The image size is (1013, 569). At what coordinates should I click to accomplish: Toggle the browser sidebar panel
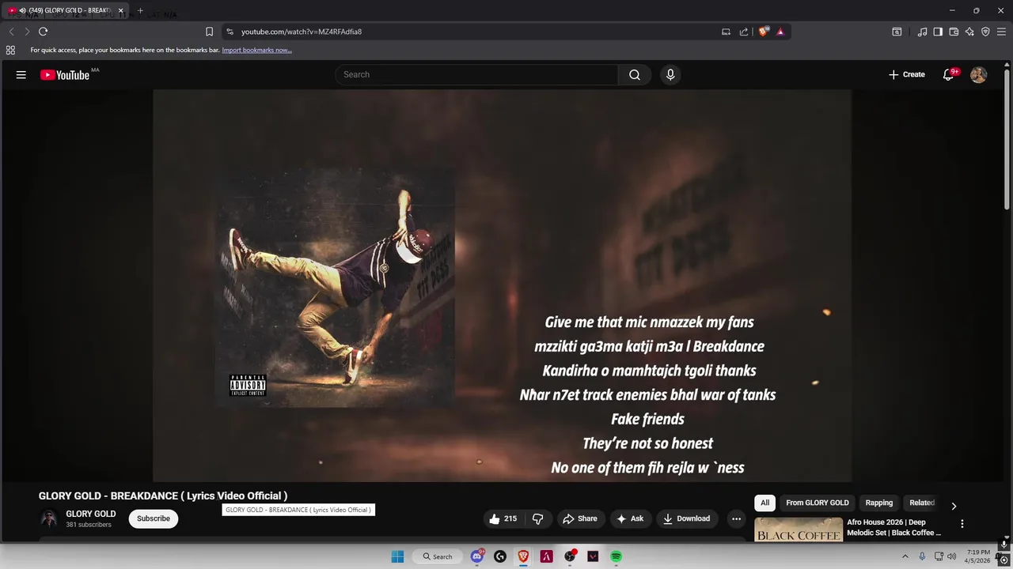tap(938, 32)
